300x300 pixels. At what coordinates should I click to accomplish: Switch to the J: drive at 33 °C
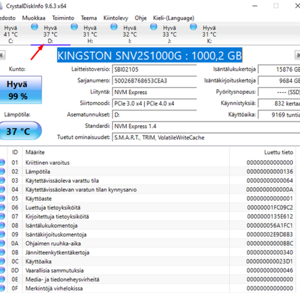(169, 34)
